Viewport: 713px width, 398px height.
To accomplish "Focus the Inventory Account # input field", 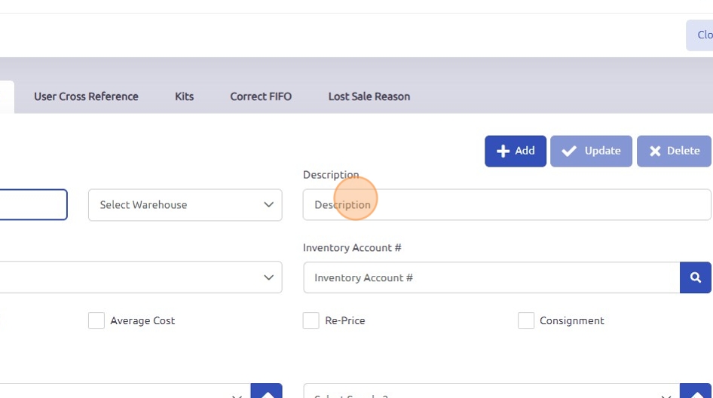I will pyautogui.click(x=491, y=277).
